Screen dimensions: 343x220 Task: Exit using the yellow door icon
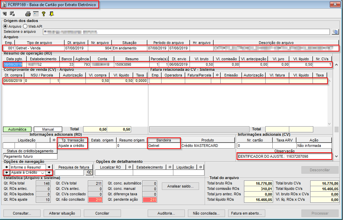coord(51,14)
